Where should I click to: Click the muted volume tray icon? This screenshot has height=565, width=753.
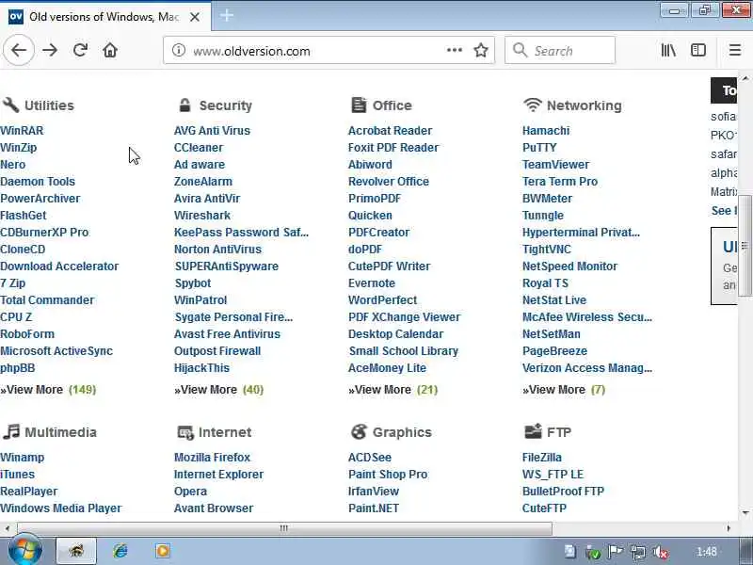coord(661,552)
